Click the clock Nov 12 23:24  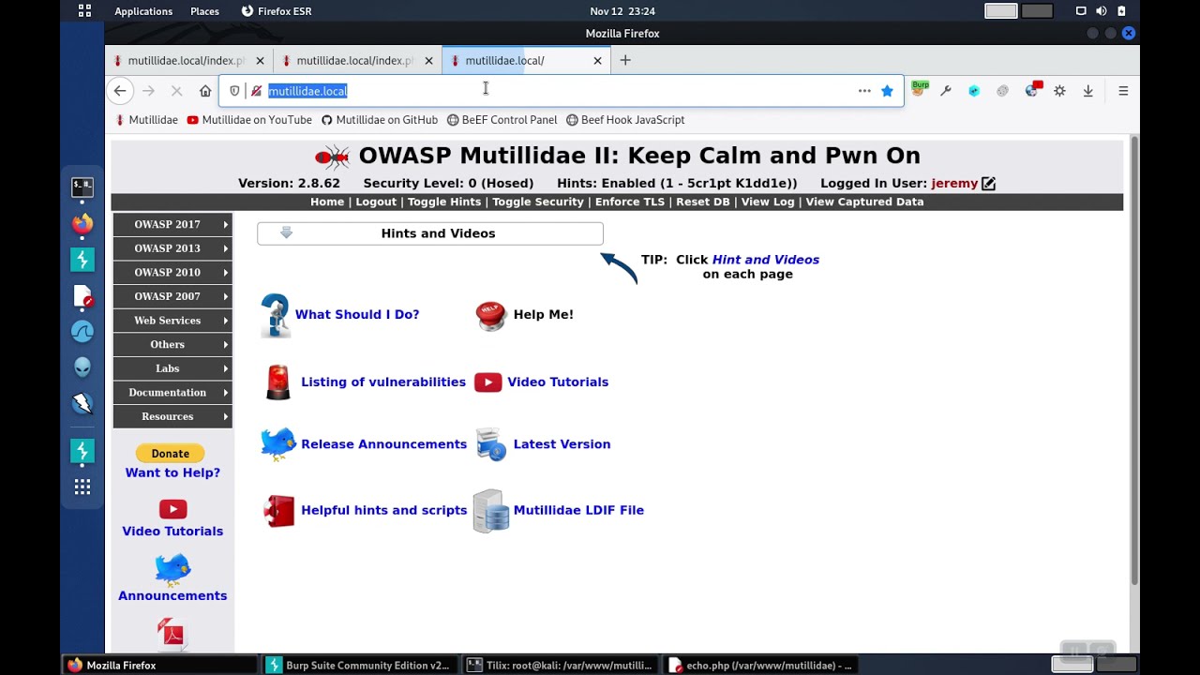pyautogui.click(x=622, y=11)
